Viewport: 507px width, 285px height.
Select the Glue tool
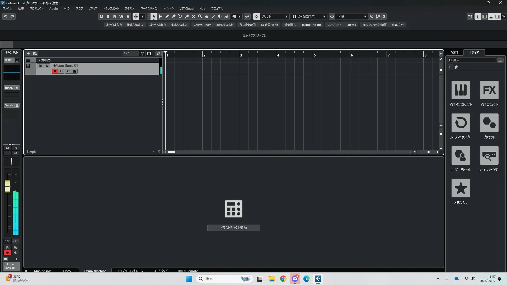point(187,17)
